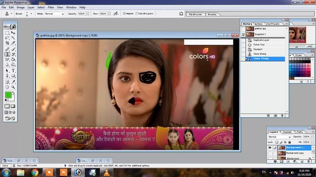Select the Paint Bucket tool

point(13,59)
